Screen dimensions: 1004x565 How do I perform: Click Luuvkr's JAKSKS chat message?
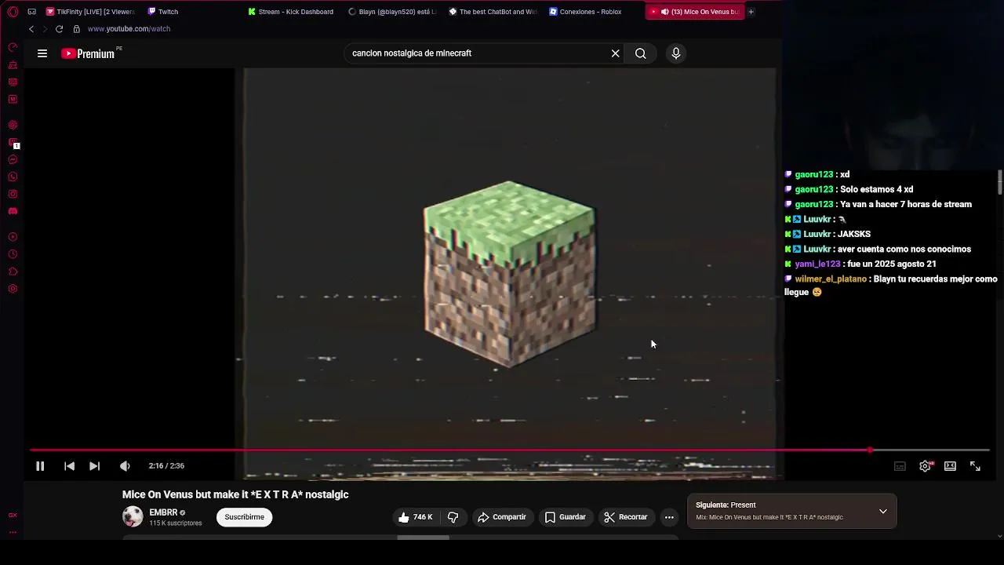click(x=853, y=235)
